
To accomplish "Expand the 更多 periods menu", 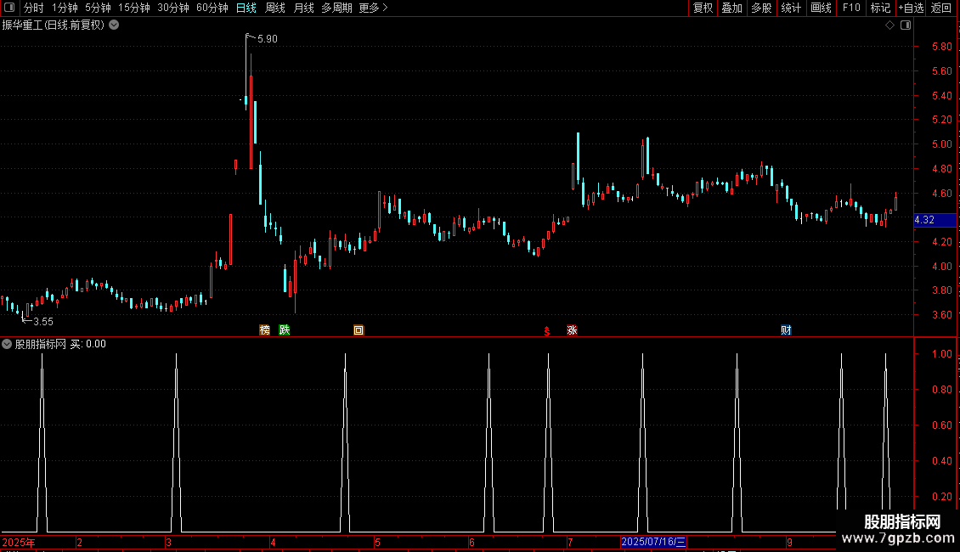I will click(373, 8).
